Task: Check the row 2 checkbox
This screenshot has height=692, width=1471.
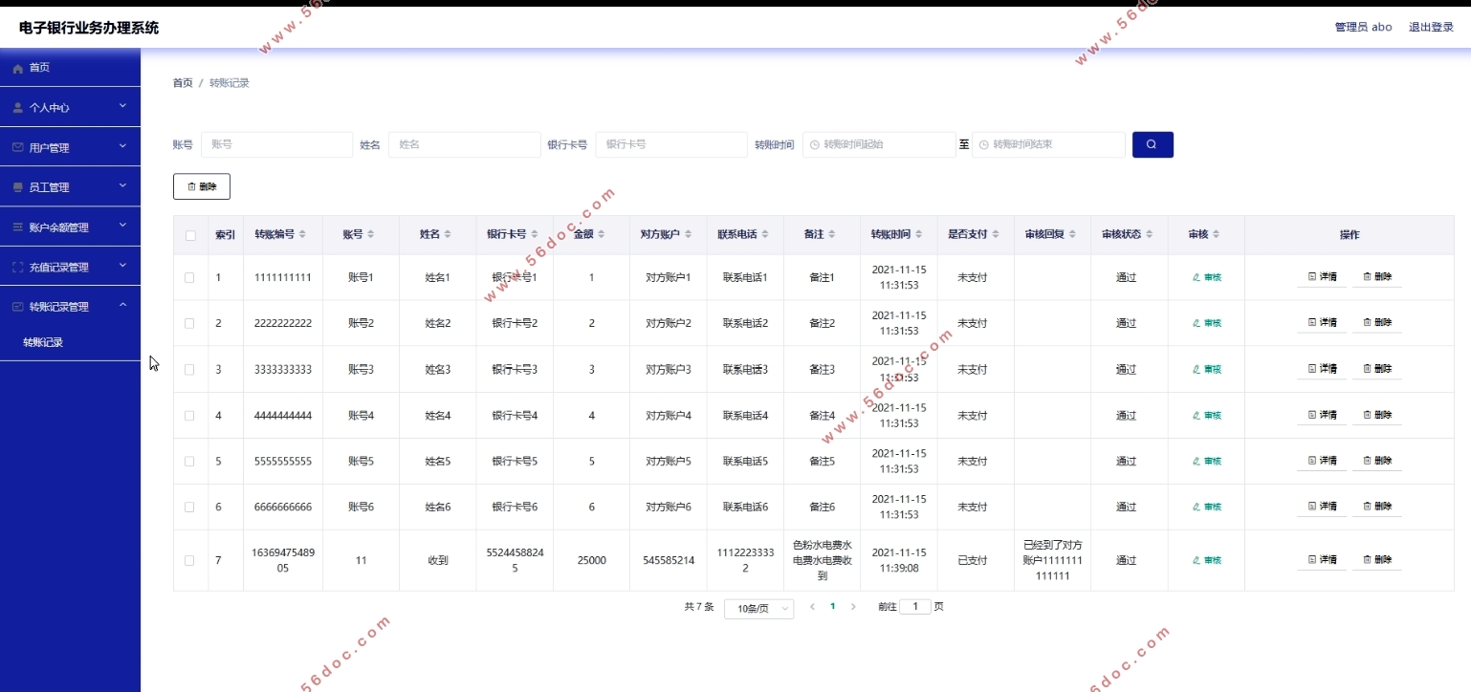Action: (x=189, y=323)
